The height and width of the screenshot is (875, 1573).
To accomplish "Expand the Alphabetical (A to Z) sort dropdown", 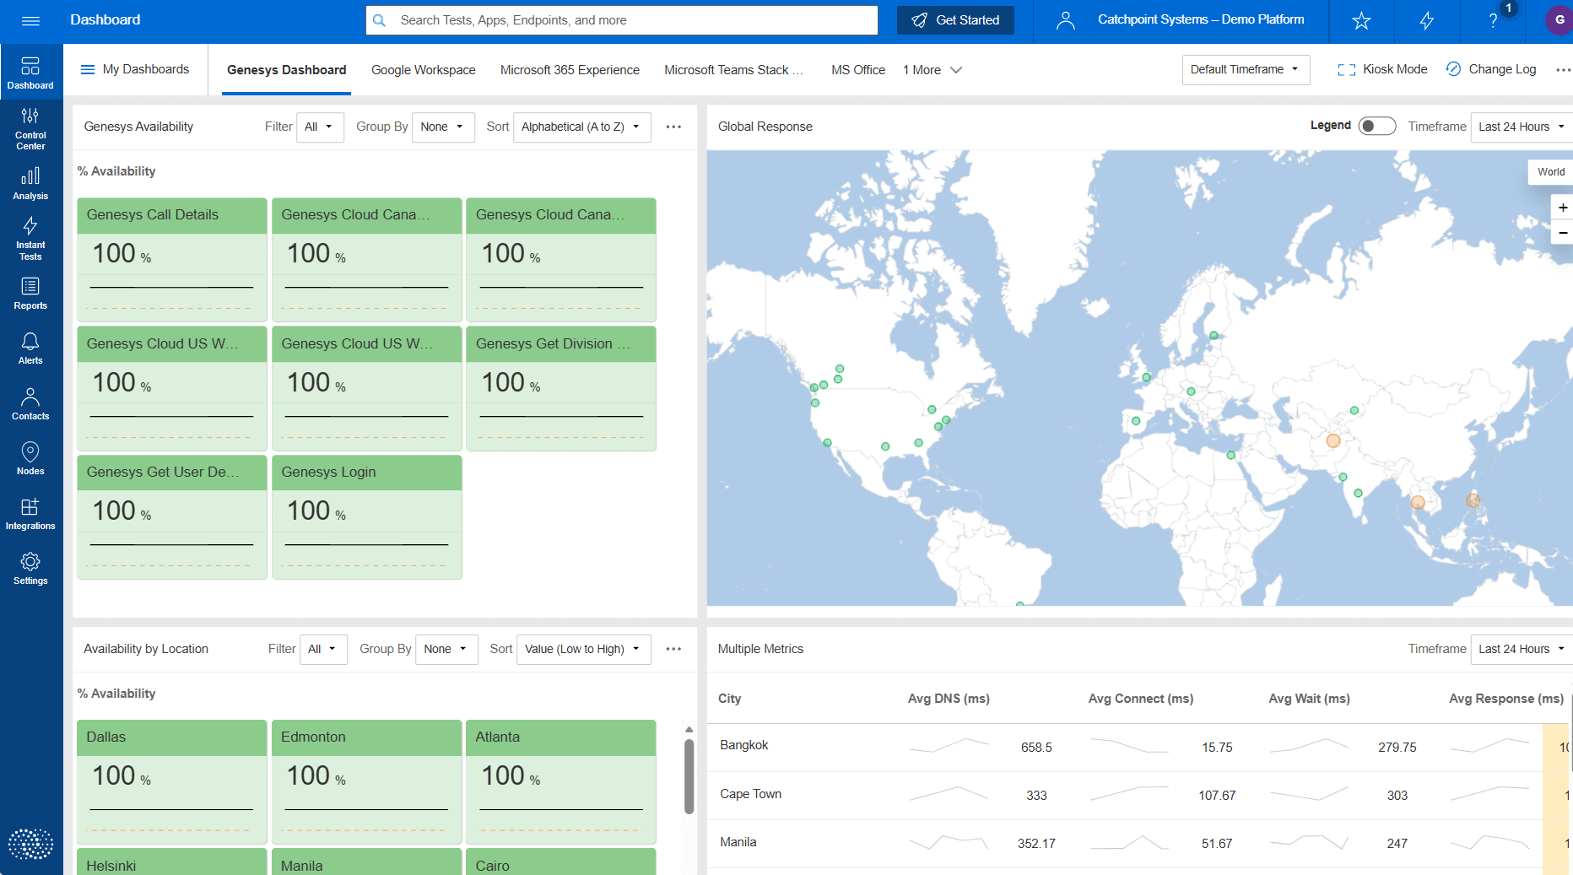I will (582, 127).
